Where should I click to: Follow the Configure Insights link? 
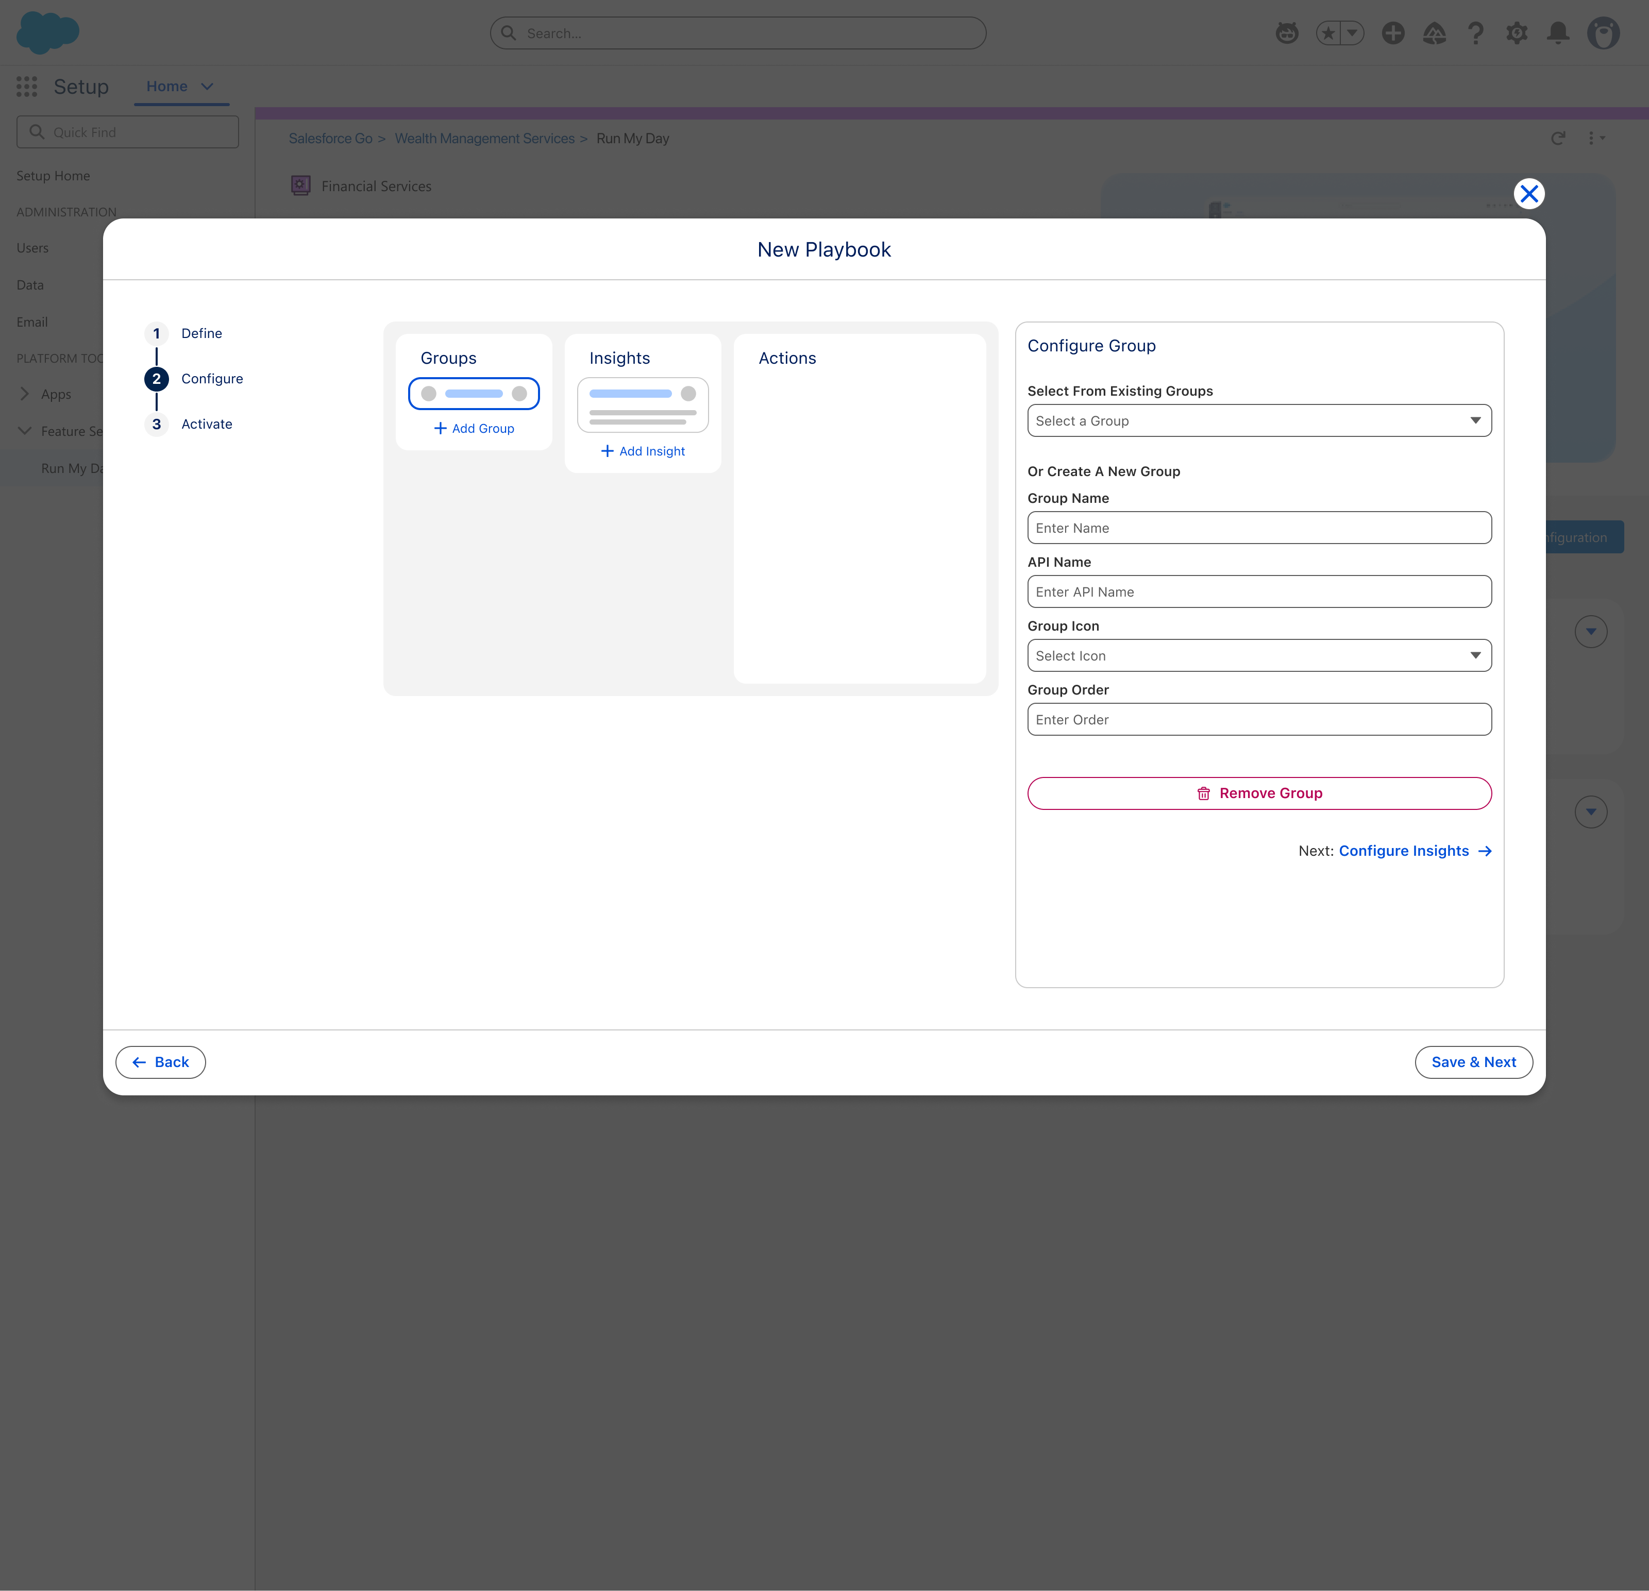[1414, 851]
